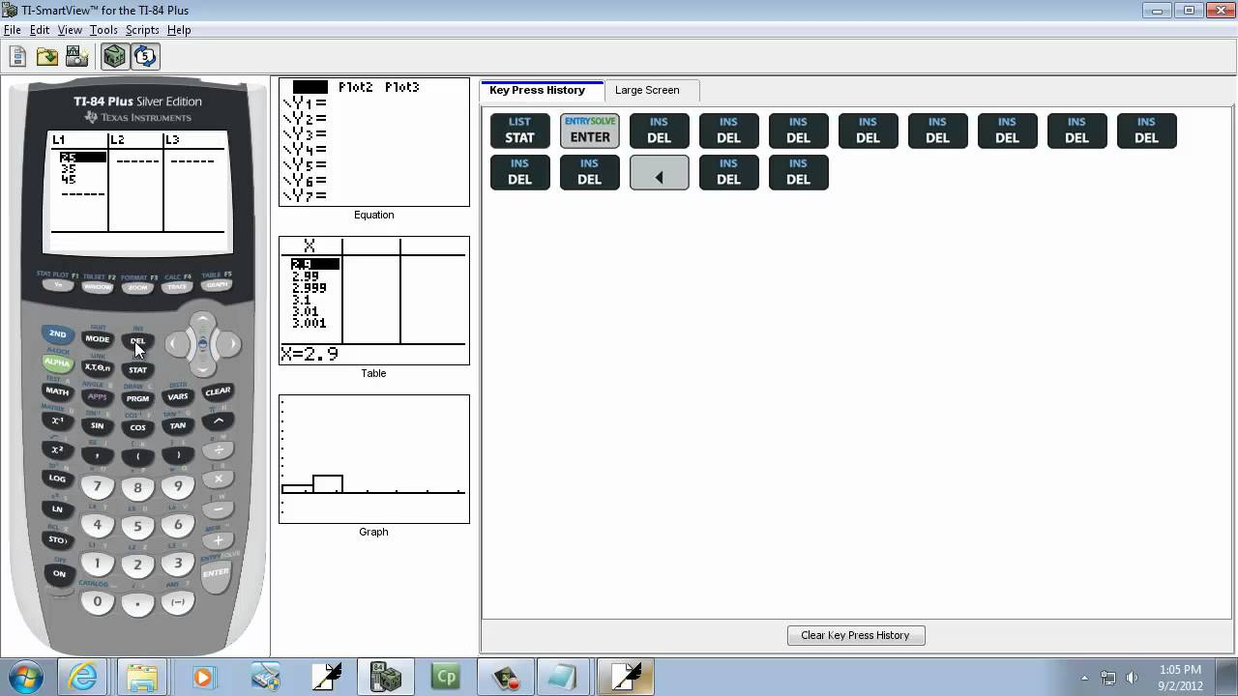Click the APPS key
The width and height of the screenshot is (1238, 696).
click(x=97, y=396)
